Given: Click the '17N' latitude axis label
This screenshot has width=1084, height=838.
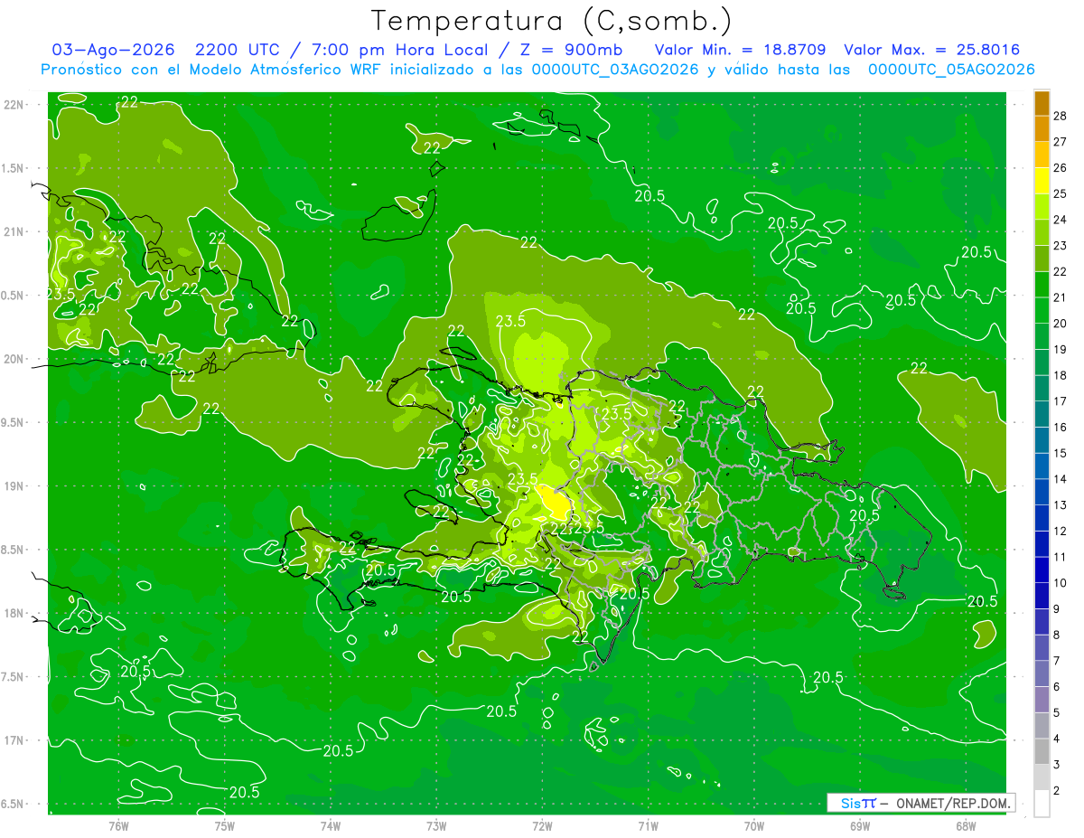Looking at the screenshot, I should (x=14, y=740).
